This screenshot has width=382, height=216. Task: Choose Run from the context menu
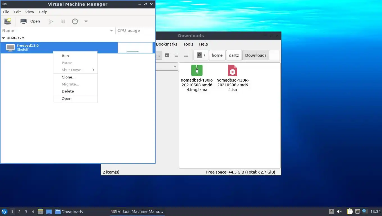(x=75, y=56)
